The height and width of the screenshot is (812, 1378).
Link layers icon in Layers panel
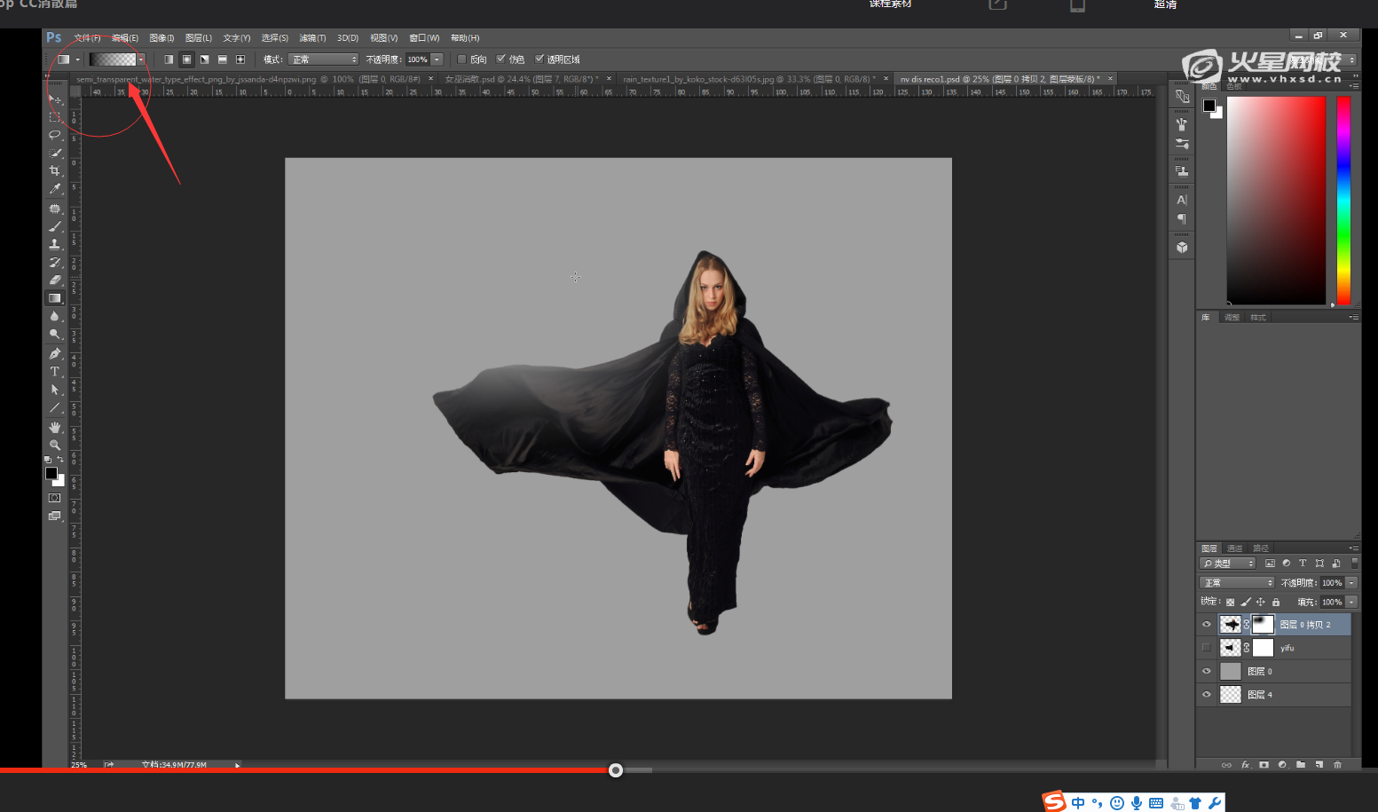click(x=1226, y=764)
